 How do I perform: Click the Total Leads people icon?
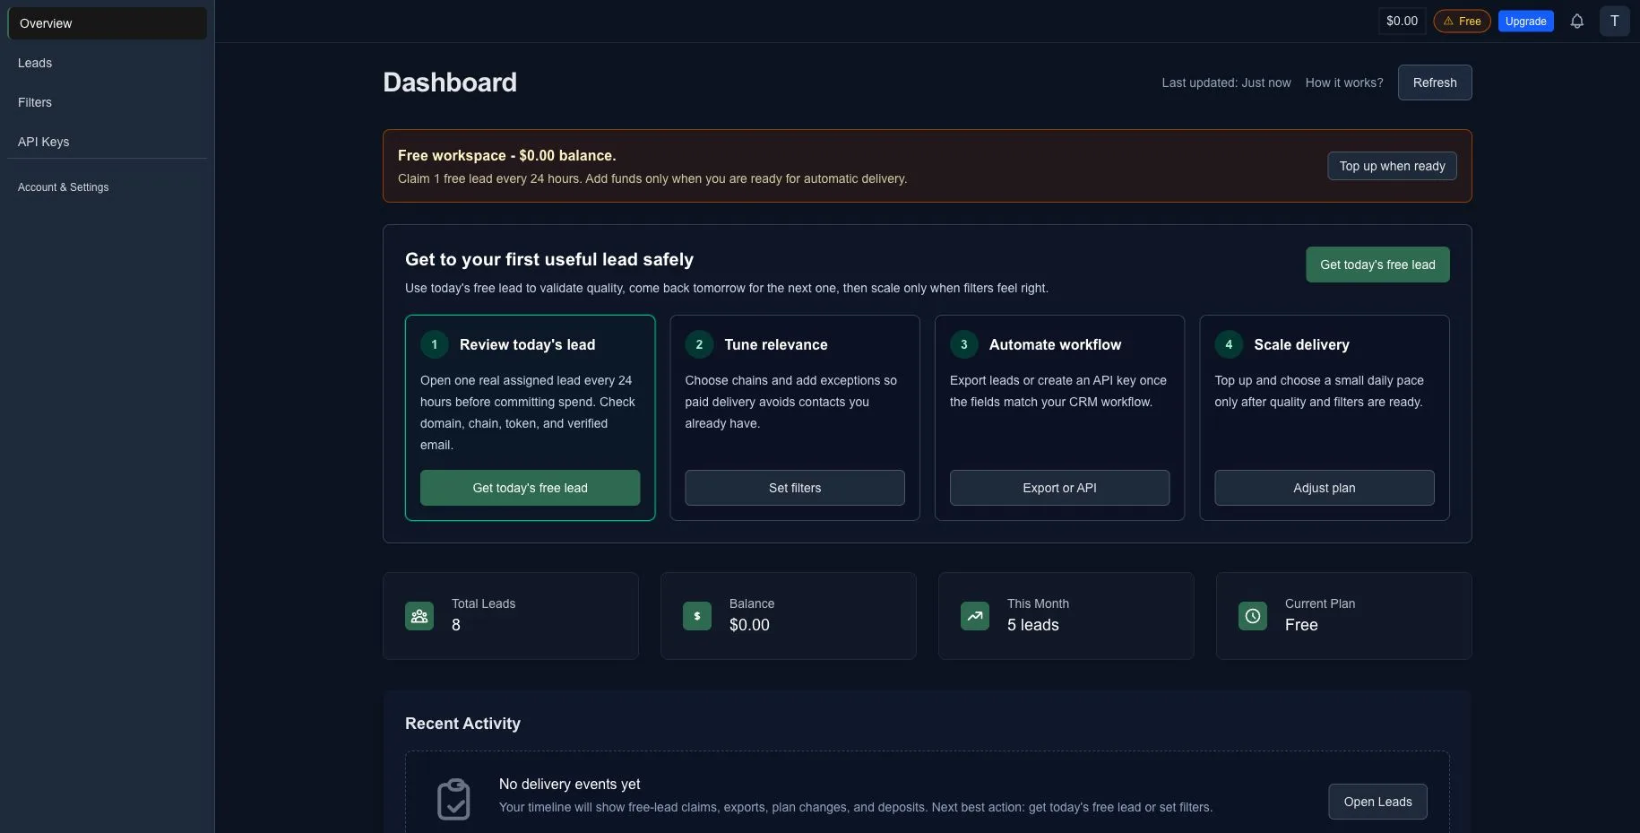tap(419, 616)
